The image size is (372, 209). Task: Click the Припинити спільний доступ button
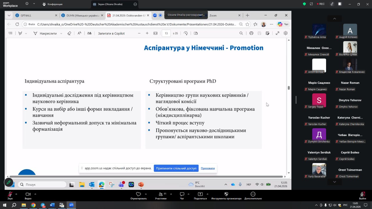tap(176, 168)
